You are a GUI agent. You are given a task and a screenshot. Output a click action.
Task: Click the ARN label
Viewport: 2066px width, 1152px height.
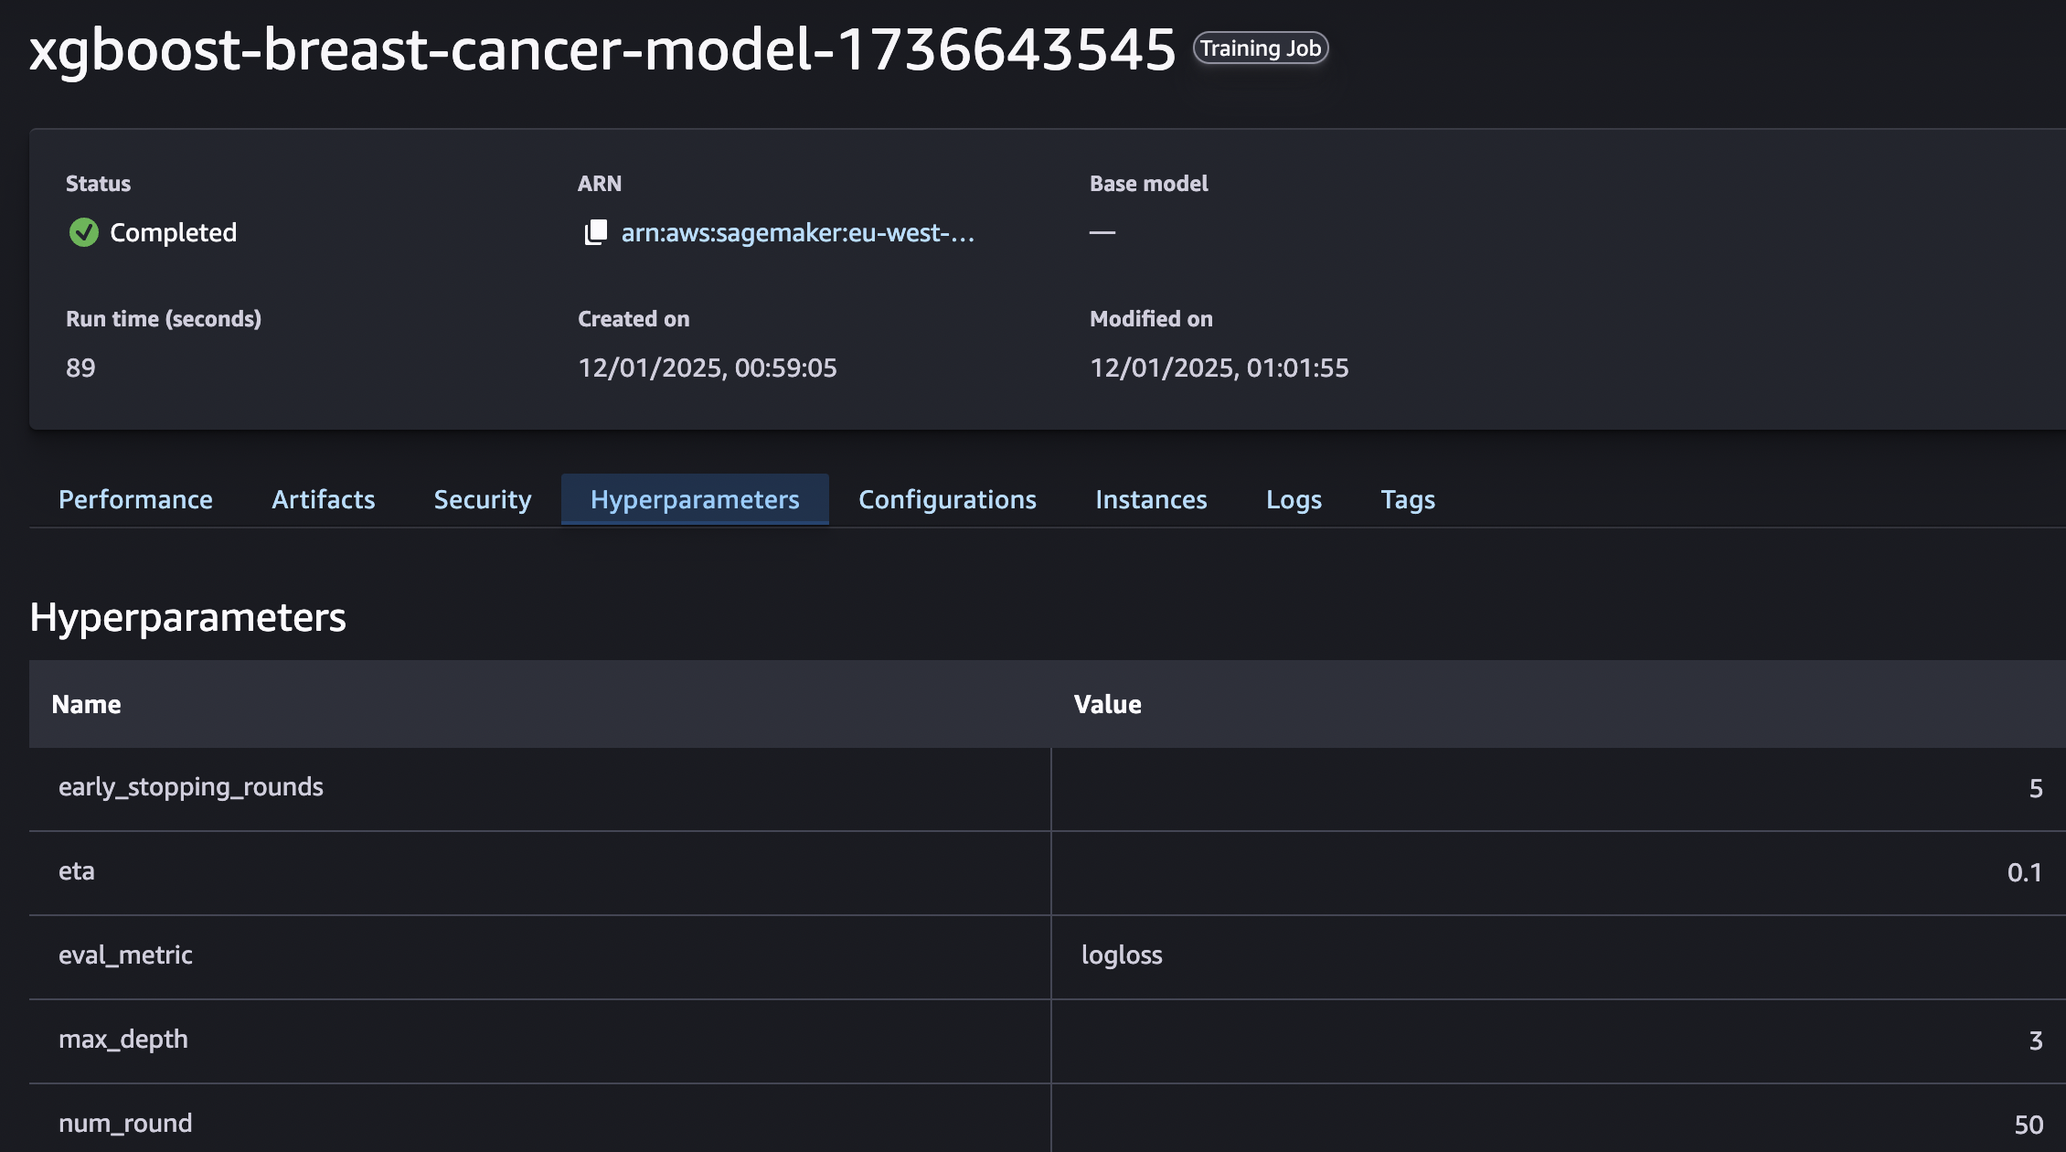click(x=600, y=184)
